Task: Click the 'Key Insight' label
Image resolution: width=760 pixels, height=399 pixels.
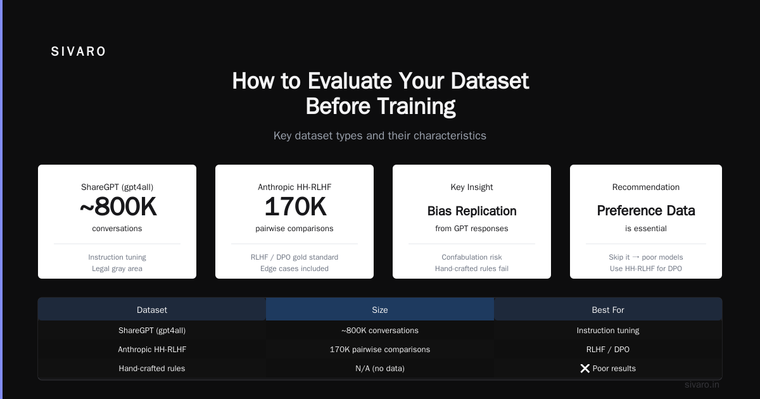Action: (x=472, y=187)
